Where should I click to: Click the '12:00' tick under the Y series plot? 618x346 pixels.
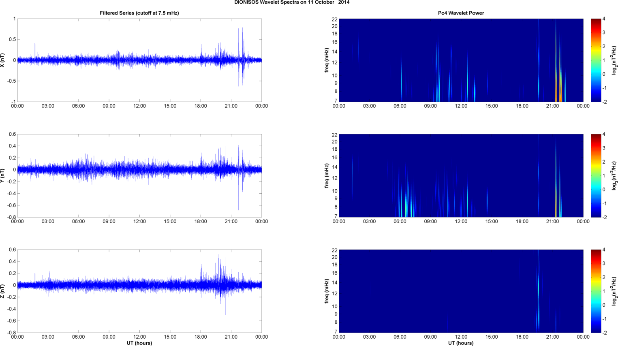139,222
